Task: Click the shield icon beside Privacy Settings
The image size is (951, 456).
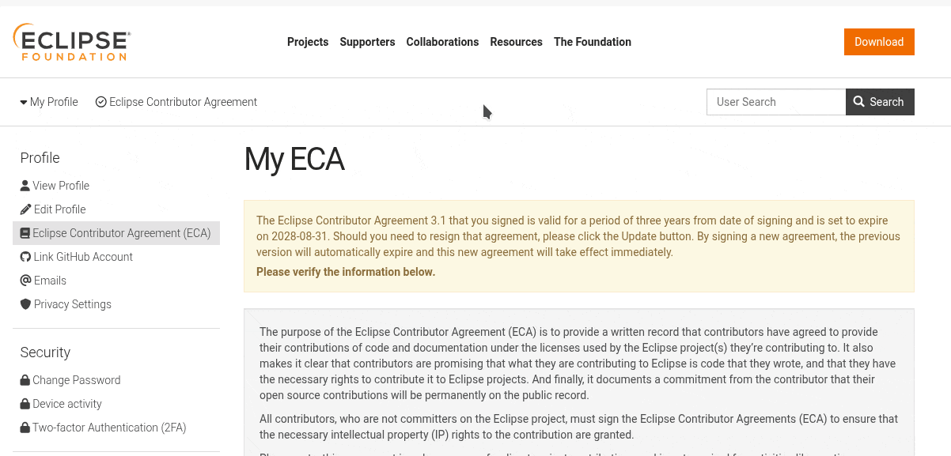Action: [x=25, y=304]
